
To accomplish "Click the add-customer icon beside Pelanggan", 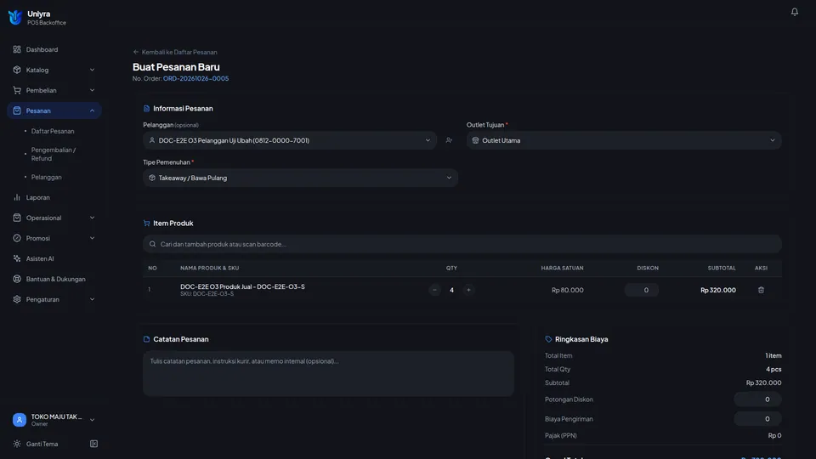I will 449,140.
